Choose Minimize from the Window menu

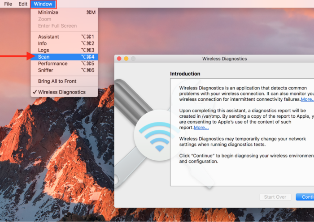(64, 13)
